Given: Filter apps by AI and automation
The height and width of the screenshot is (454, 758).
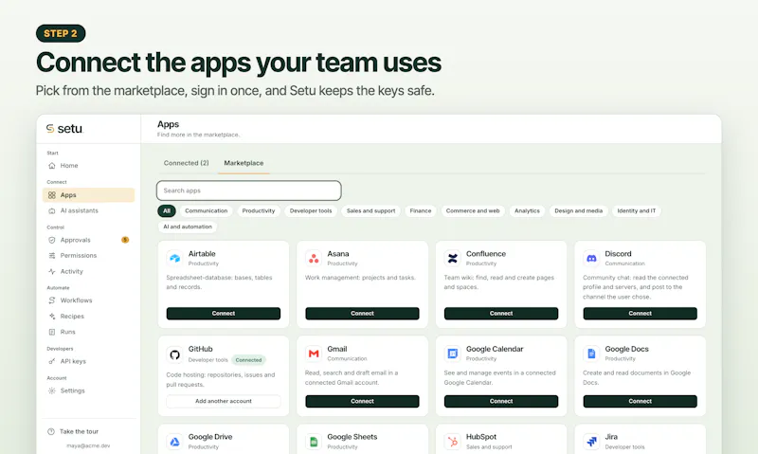Looking at the screenshot, I should 188,227.
